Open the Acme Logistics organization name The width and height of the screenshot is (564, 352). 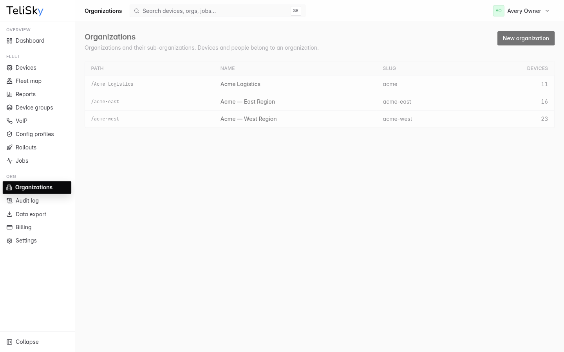click(240, 84)
